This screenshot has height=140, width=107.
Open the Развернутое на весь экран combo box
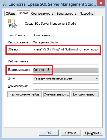[66, 78]
